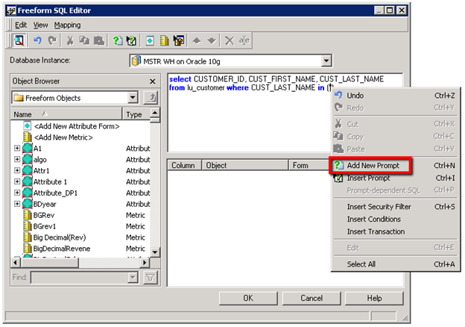
Task: Select Insert Security Filter in context menu
Action: coord(379,207)
